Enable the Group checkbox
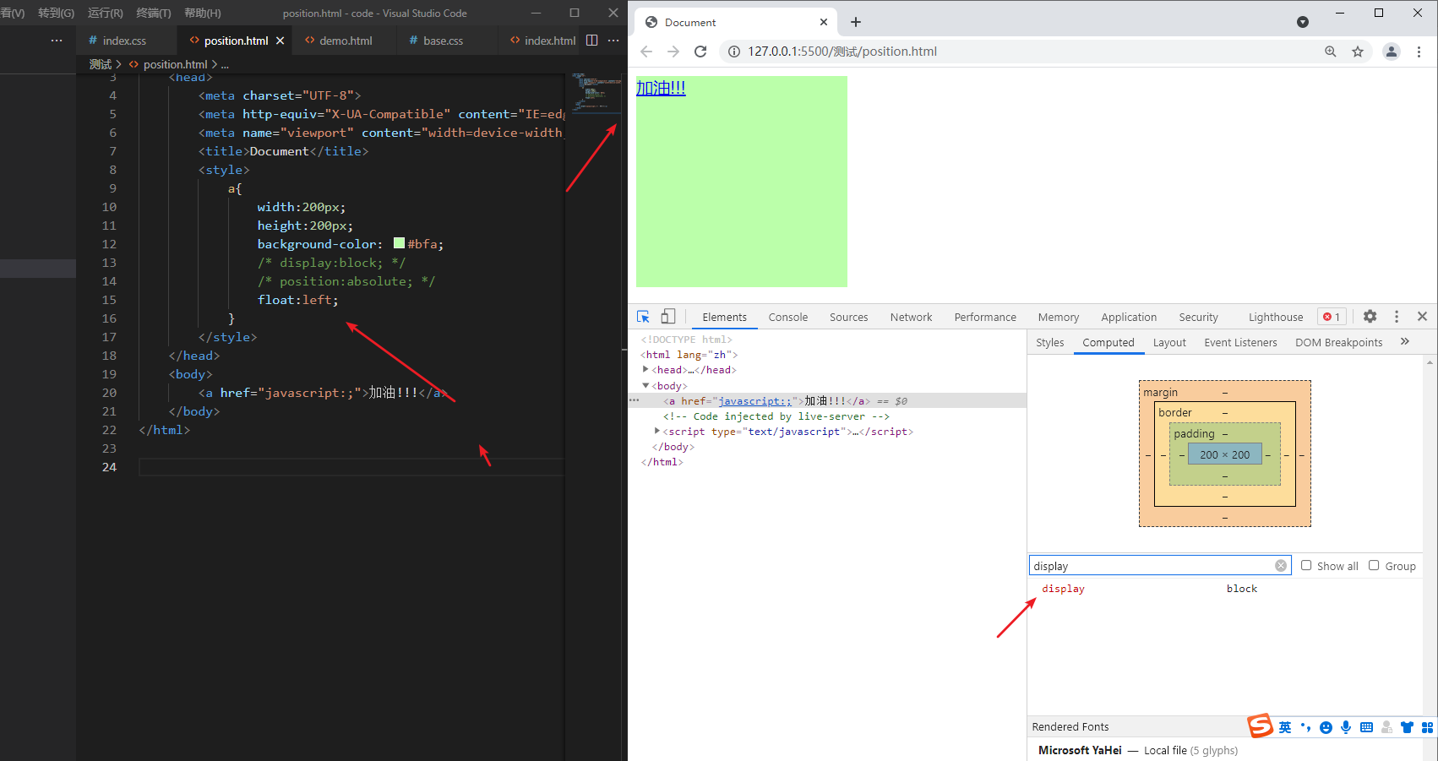The image size is (1438, 761). [x=1374, y=565]
